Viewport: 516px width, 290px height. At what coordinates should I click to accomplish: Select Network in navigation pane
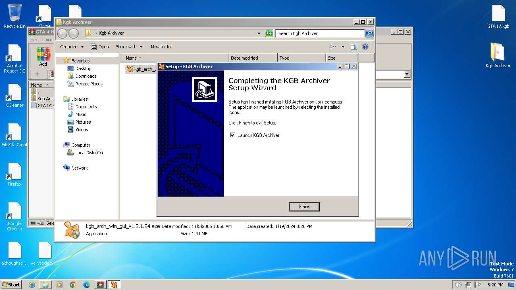[79, 168]
